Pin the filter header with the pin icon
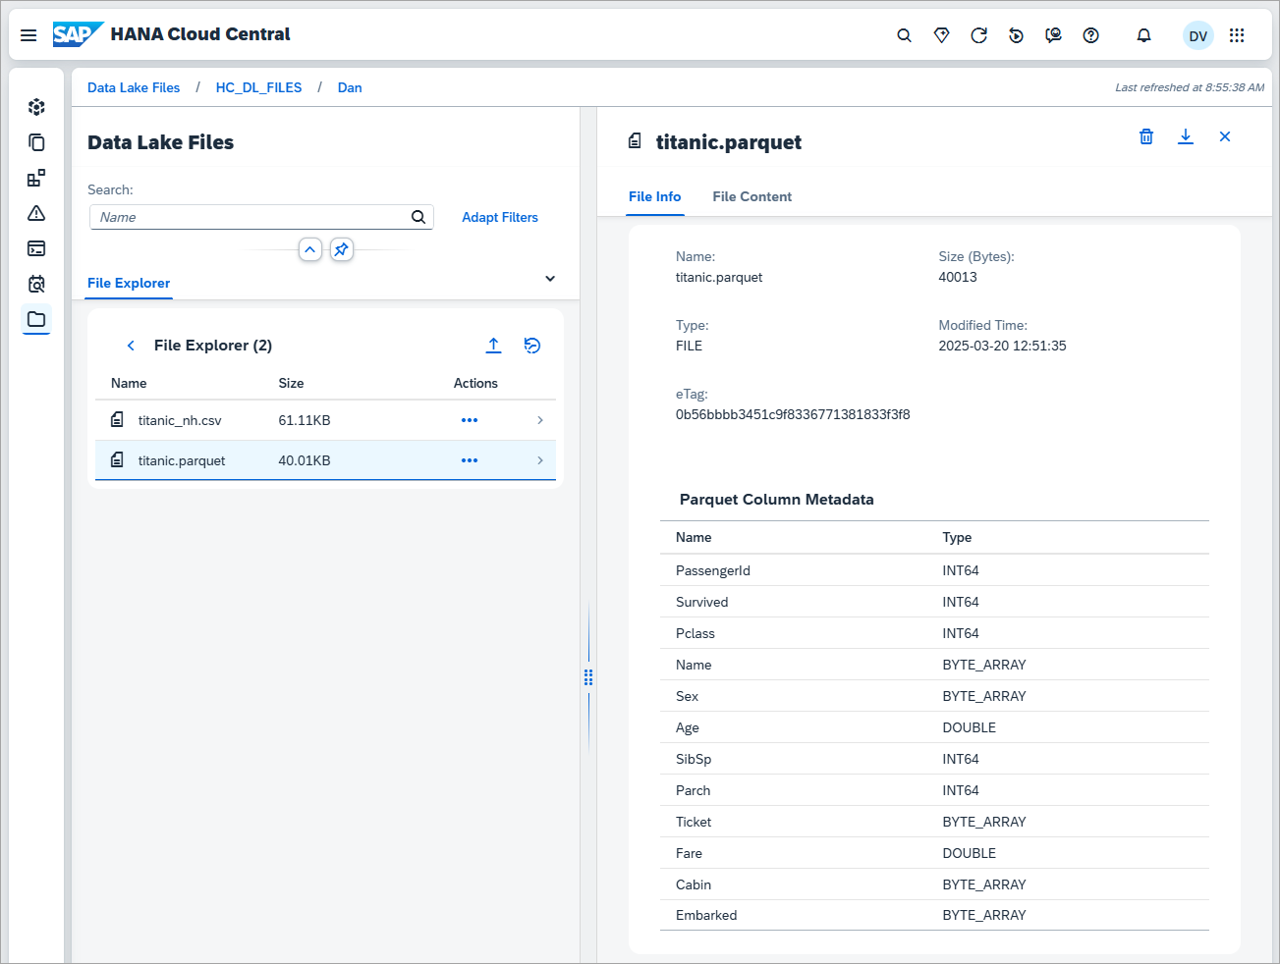The image size is (1280, 964). [341, 249]
